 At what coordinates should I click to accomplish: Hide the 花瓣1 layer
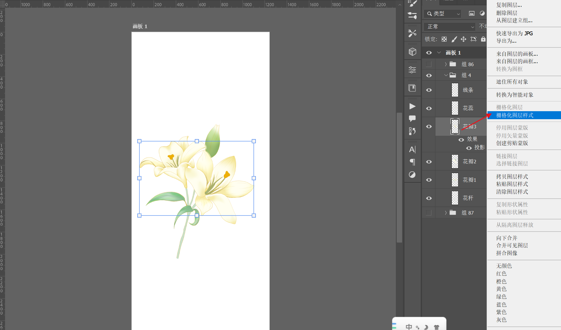tap(429, 180)
